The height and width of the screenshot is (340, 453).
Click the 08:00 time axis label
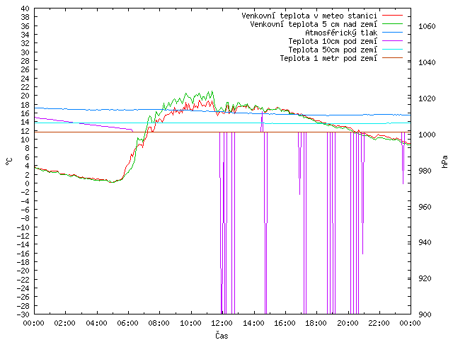coord(159,323)
